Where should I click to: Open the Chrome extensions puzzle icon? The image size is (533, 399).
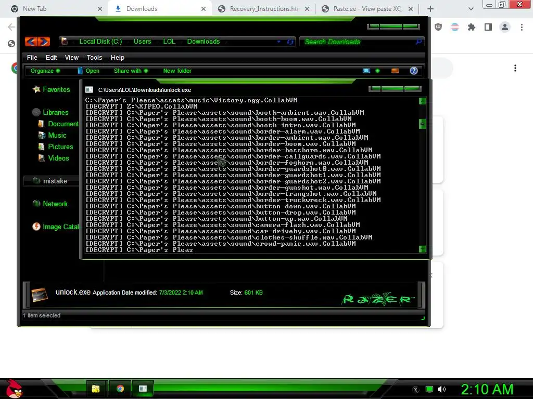tap(472, 27)
